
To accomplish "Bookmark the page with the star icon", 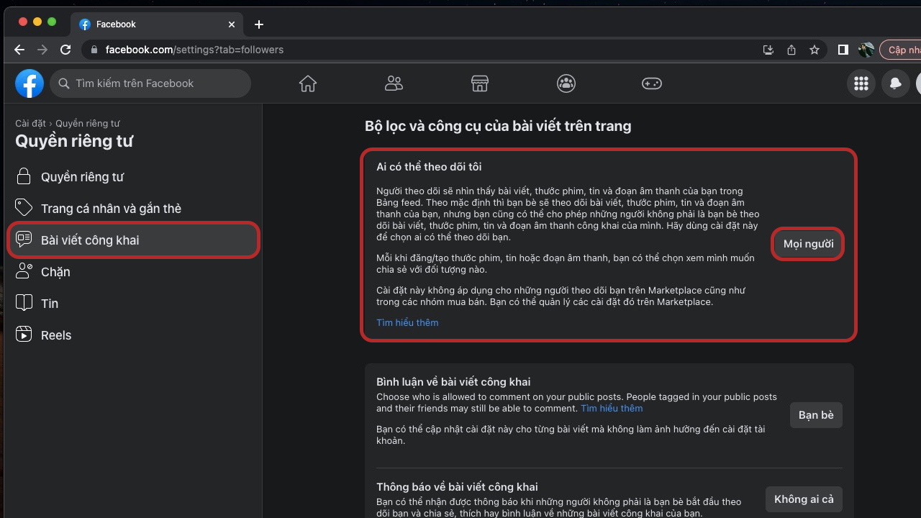I will pos(815,50).
